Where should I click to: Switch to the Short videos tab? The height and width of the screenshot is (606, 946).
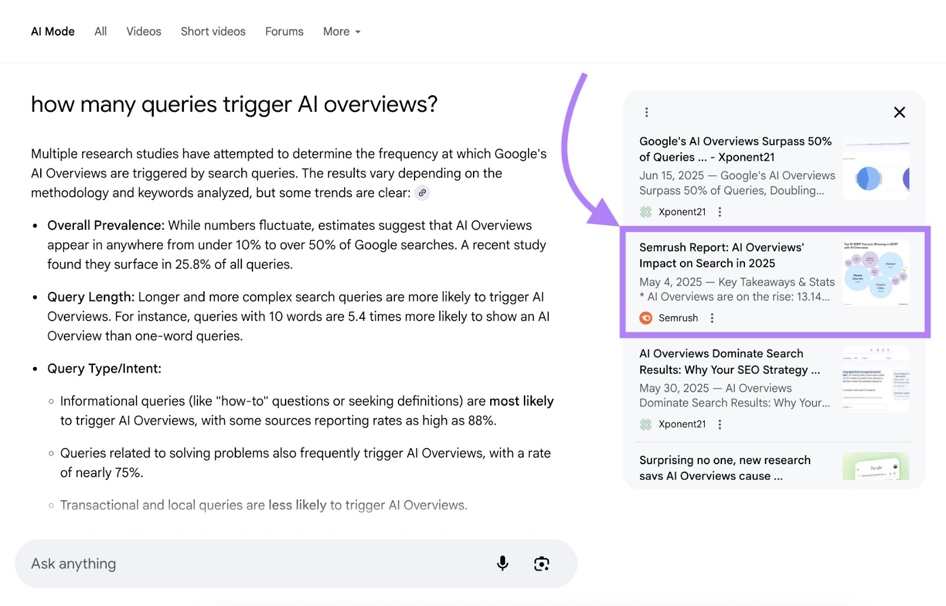(213, 31)
